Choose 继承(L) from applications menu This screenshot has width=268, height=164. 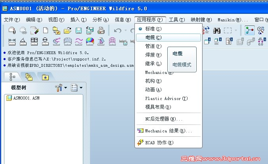(153, 64)
